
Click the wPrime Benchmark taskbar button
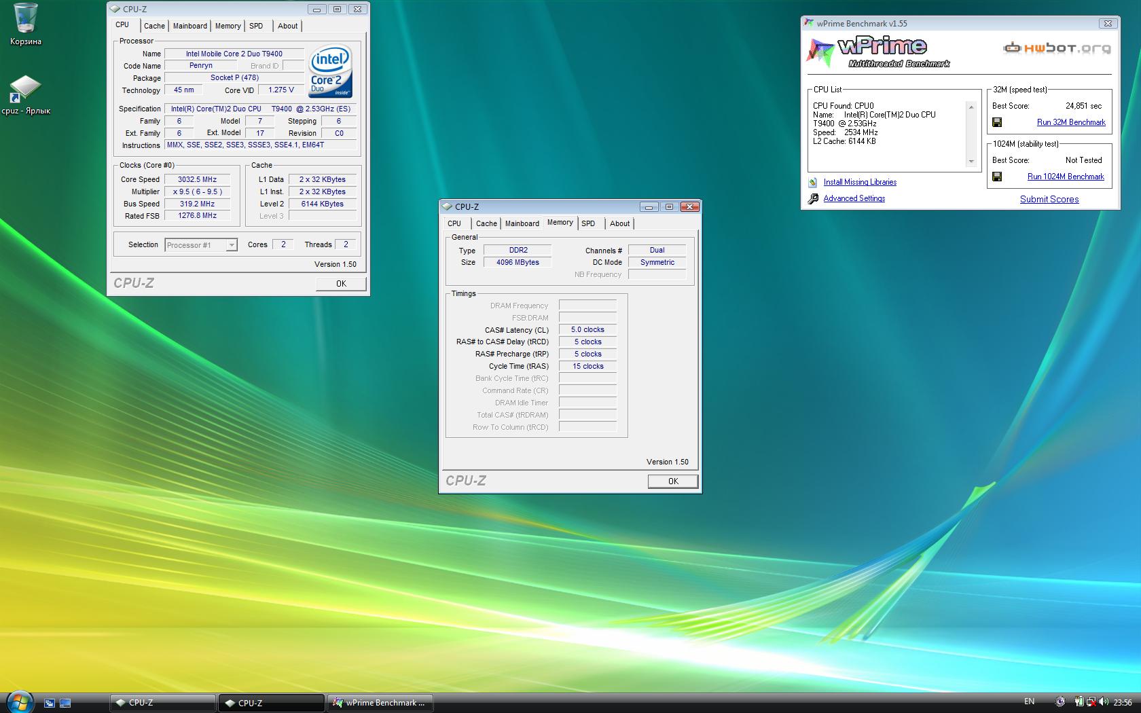(380, 703)
